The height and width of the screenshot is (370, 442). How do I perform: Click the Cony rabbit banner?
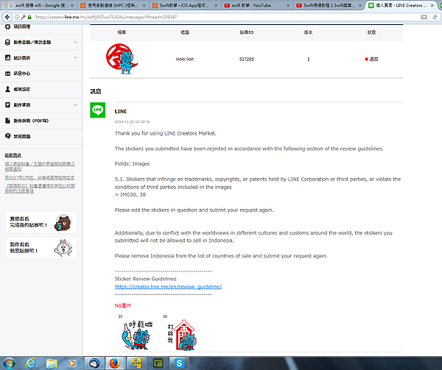pyautogui.click(x=41, y=248)
